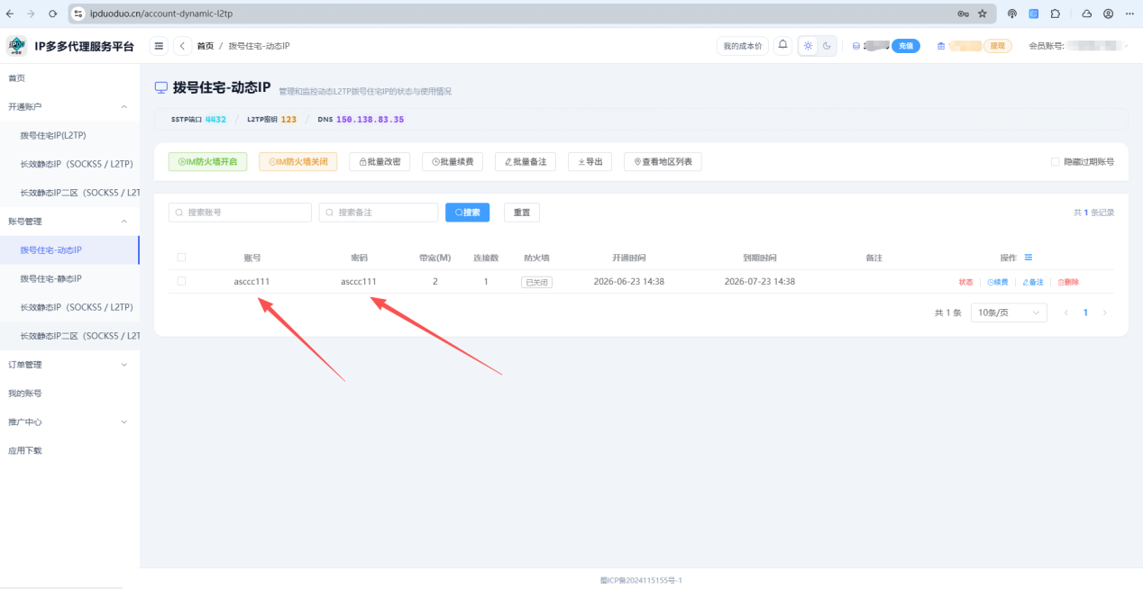Tick the select-all header checkbox
This screenshot has height=589, width=1143.
(x=181, y=258)
